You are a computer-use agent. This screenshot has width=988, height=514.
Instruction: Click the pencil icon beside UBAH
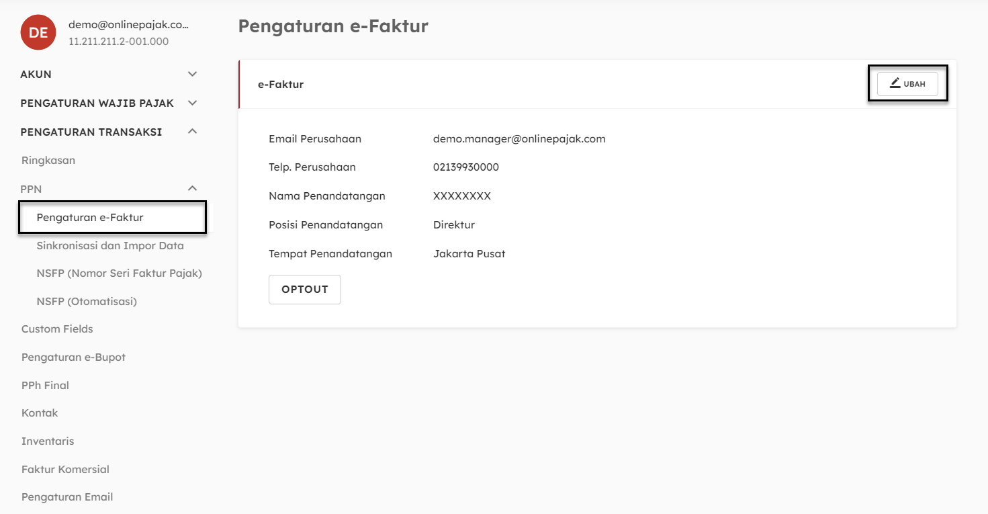click(895, 83)
